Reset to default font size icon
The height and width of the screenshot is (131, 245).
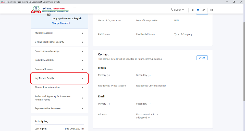(198, 10)
